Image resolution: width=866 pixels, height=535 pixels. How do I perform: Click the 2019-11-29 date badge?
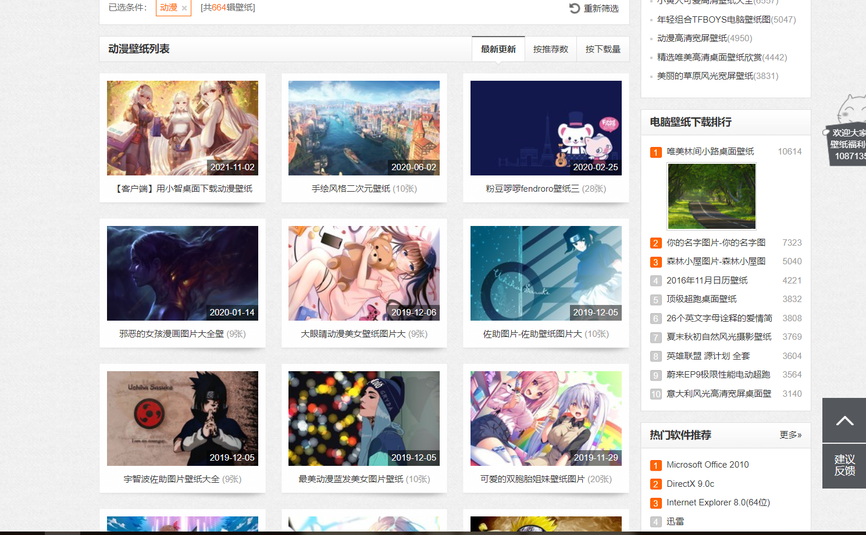pyautogui.click(x=596, y=458)
